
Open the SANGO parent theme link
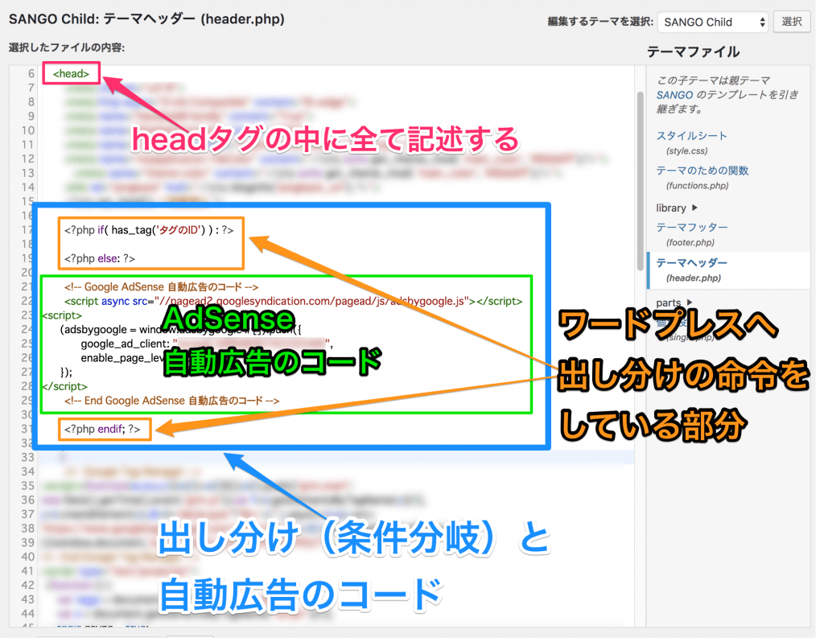click(x=674, y=95)
